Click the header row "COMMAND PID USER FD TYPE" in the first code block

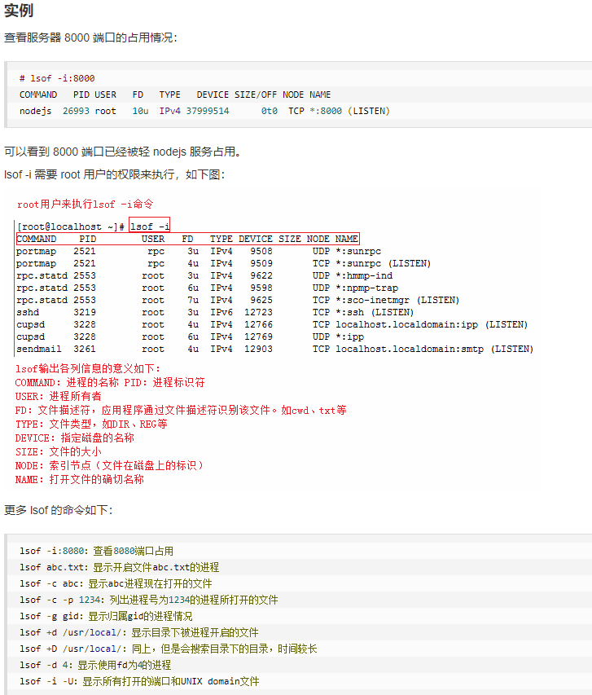click(175, 95)
